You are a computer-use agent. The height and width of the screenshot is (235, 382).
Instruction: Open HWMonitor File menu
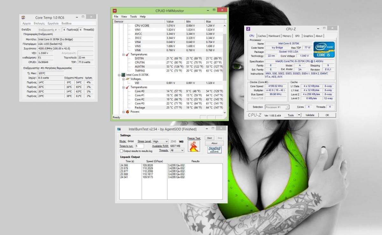(116, 17)
